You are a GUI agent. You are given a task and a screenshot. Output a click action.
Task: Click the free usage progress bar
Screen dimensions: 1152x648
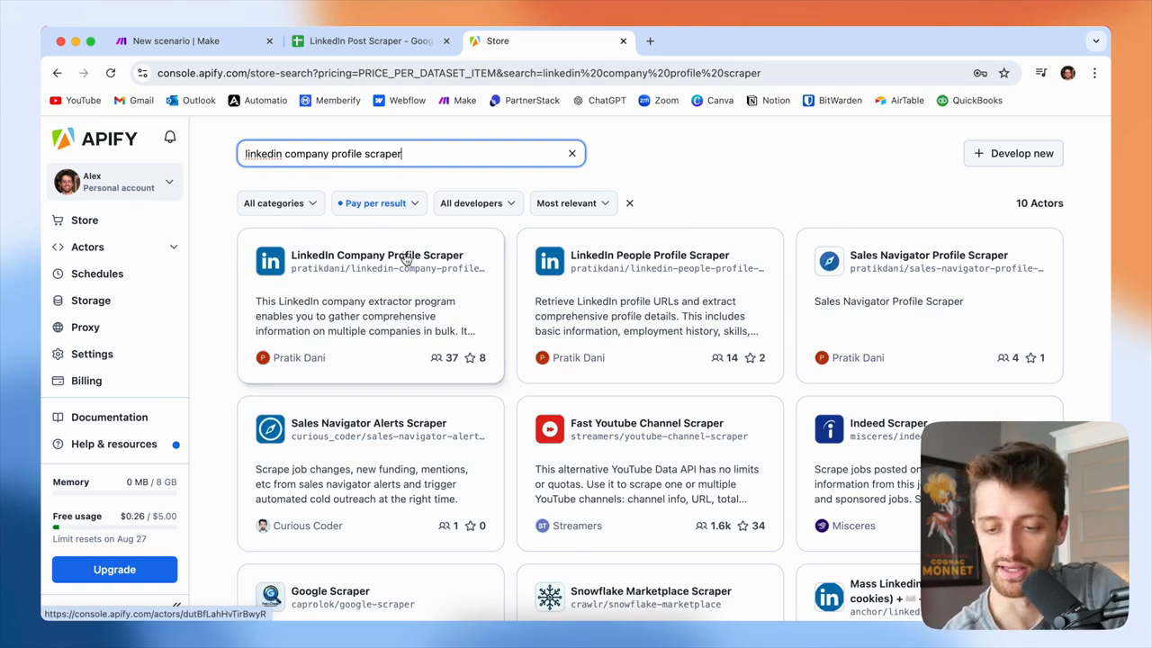pos(114,527)
